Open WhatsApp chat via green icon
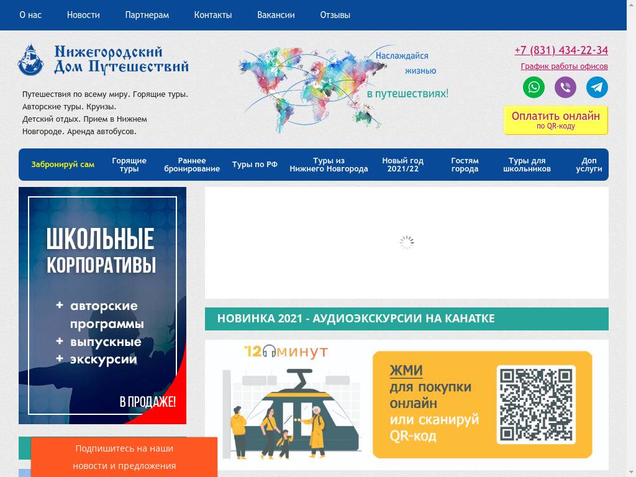636x477 pixels. click(534, 87)
